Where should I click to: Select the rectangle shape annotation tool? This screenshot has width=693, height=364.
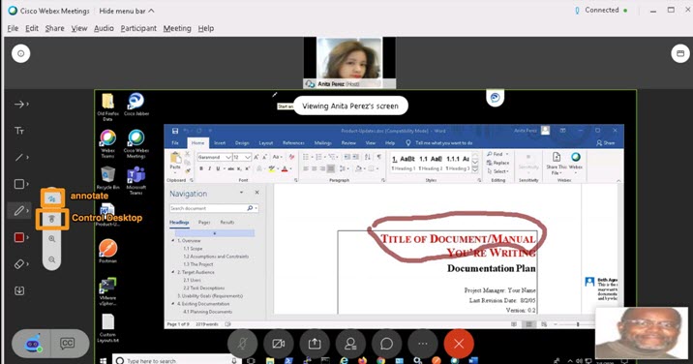[x=18, y=184]
